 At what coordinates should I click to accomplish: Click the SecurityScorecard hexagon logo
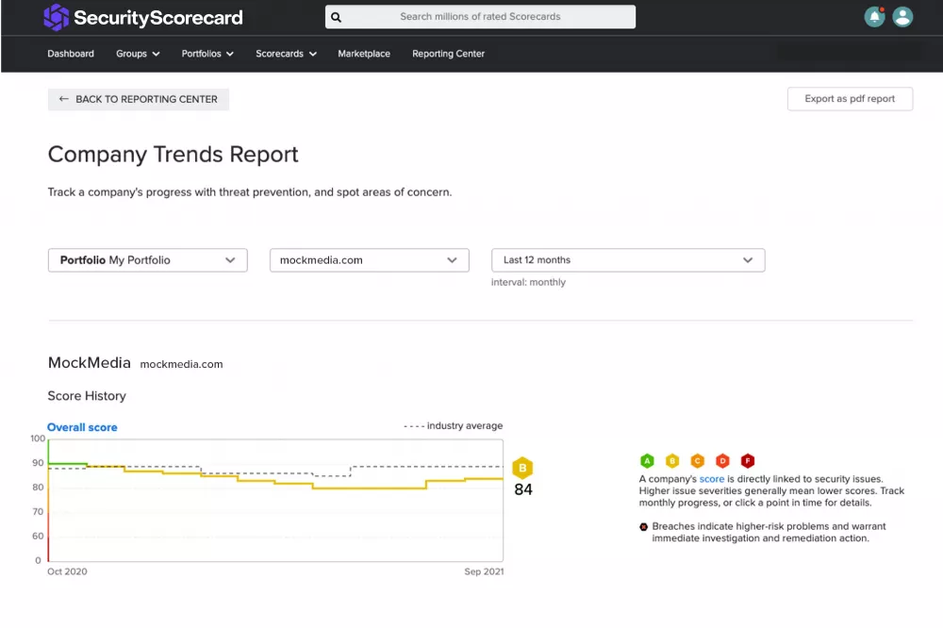(x=57, y=17)
